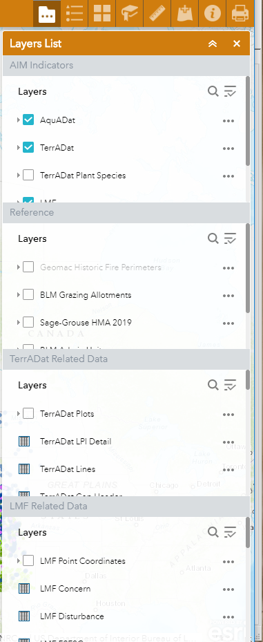
Task: Open more options for LMF Disturbance
Action: click(x=228, y=617)
